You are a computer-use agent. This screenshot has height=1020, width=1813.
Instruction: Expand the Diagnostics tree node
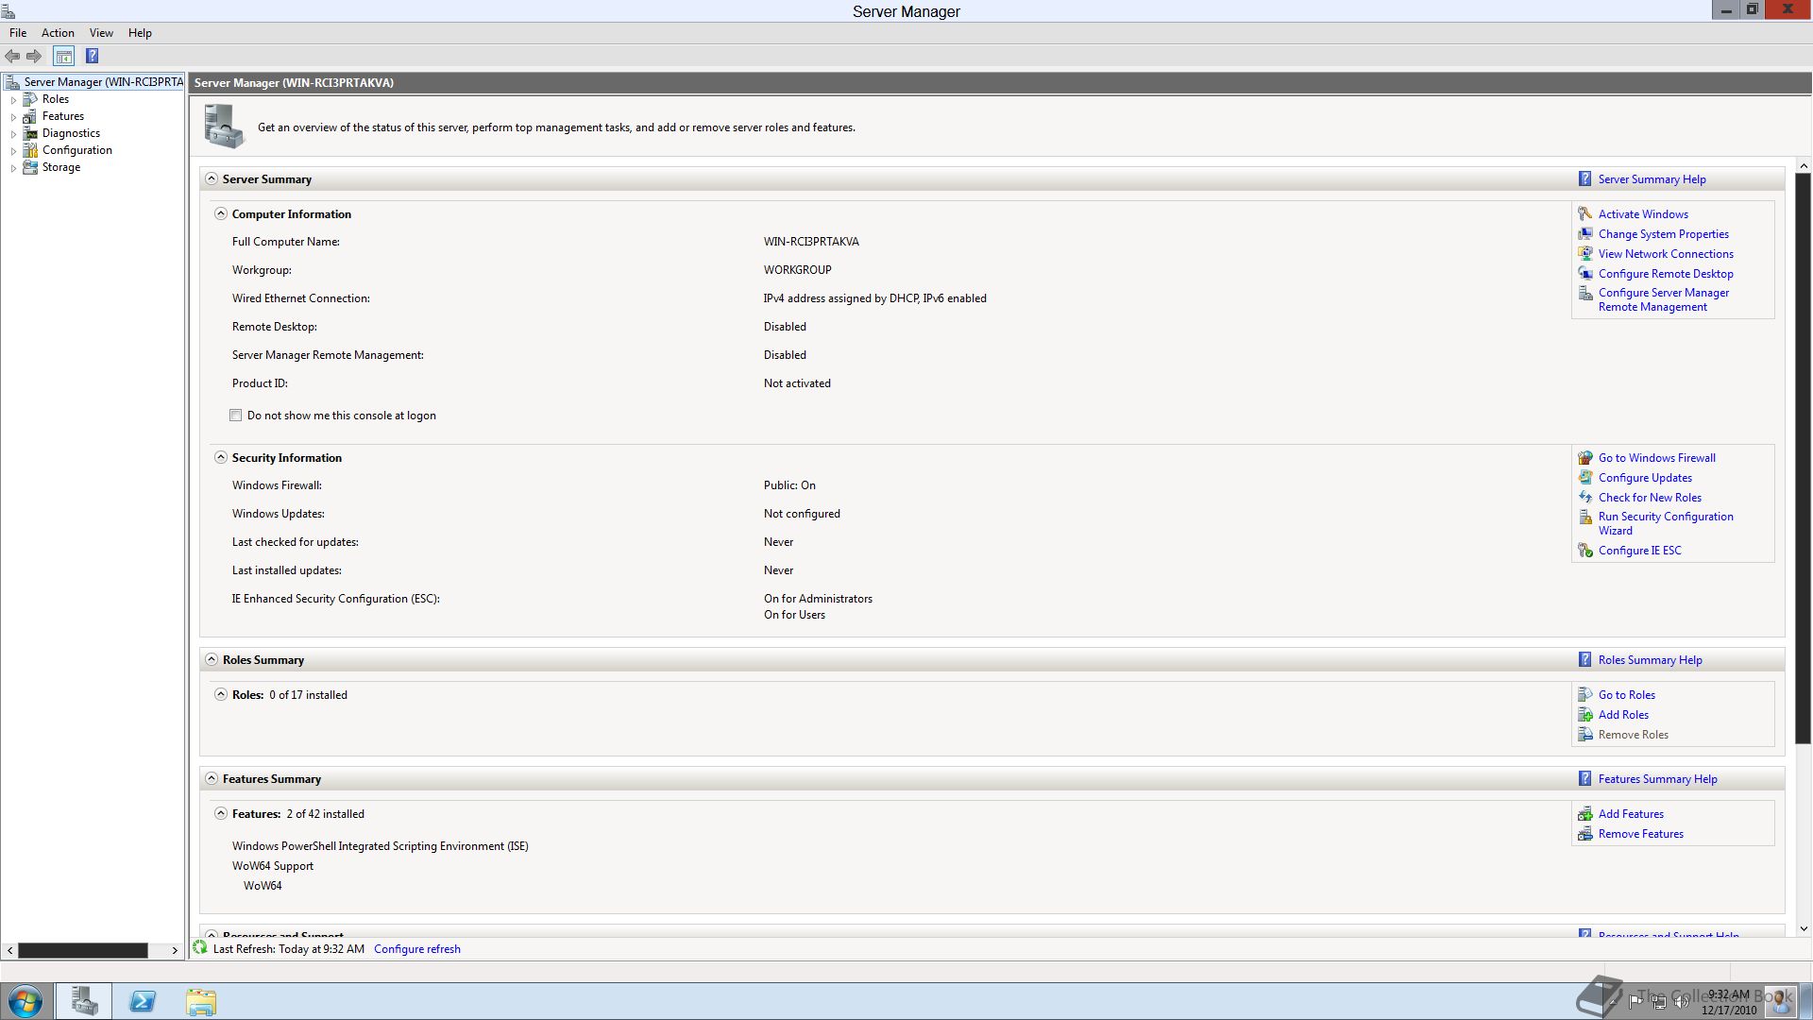(13, 134)
